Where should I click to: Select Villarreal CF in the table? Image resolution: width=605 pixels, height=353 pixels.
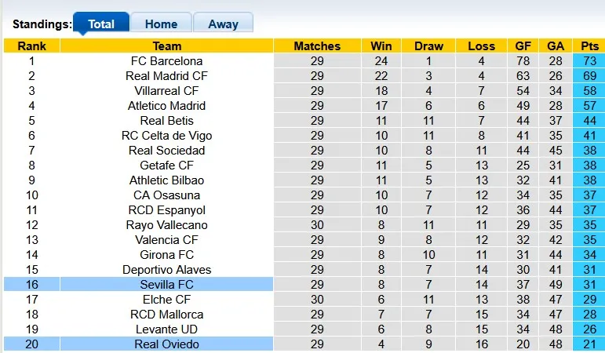166,91
